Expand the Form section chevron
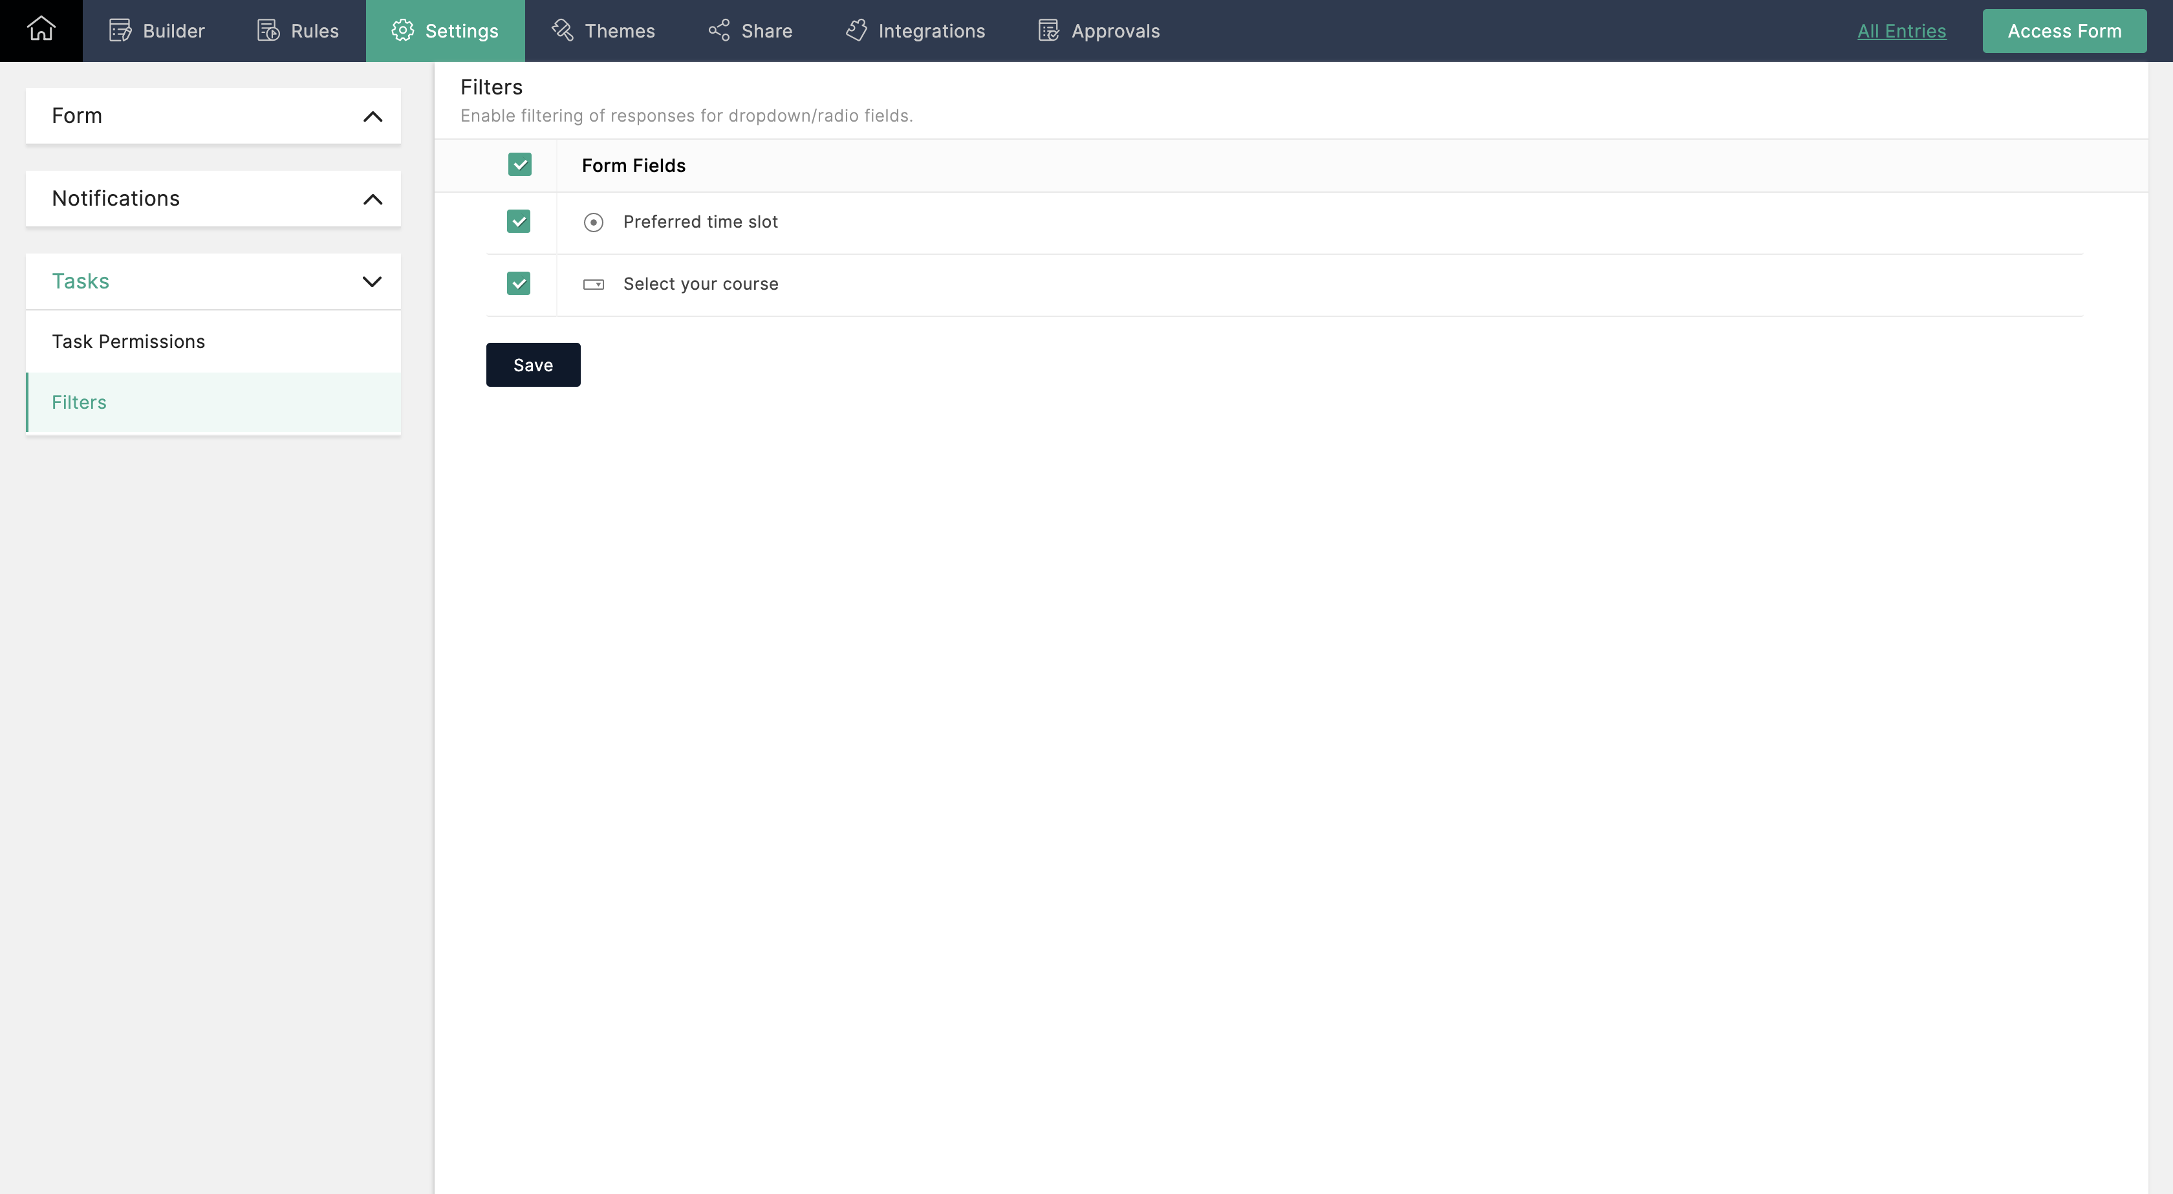The image size is (2173, 1194). pos(372,116)
